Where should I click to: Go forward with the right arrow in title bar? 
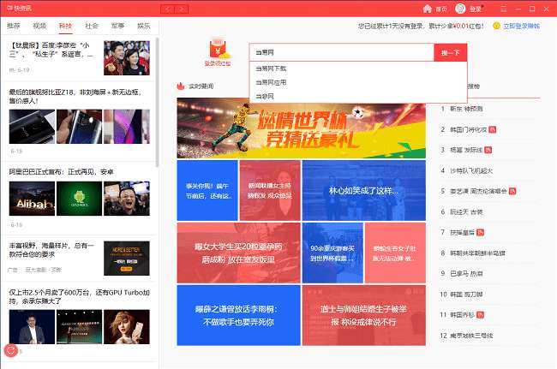182,9
